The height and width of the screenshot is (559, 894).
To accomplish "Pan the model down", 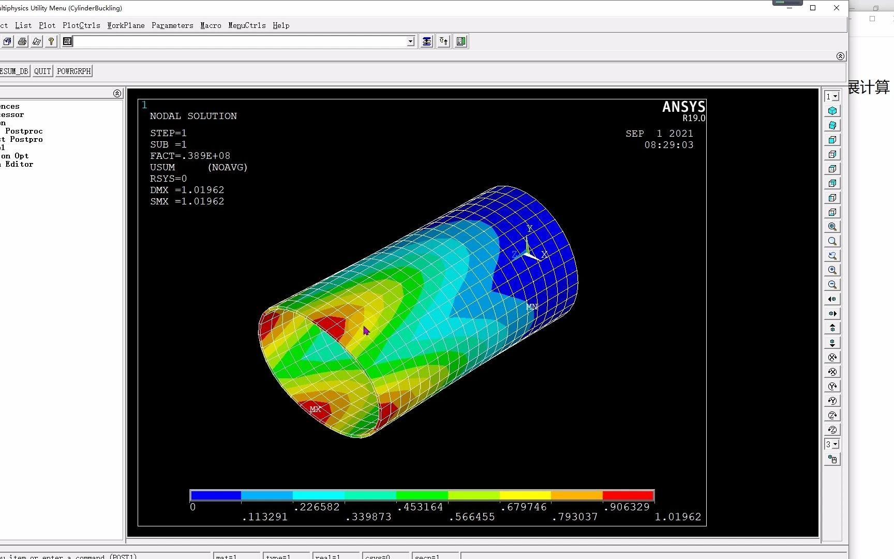I will click(832, 343).
